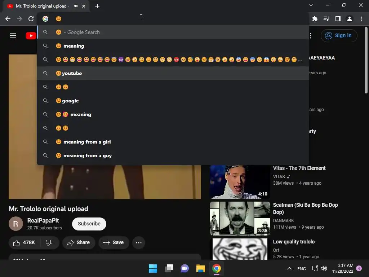The height and width of the screenshot is (277, 369).
Task: Open the notification count badge
Action: pyautogui.click(x=359, y=268)
